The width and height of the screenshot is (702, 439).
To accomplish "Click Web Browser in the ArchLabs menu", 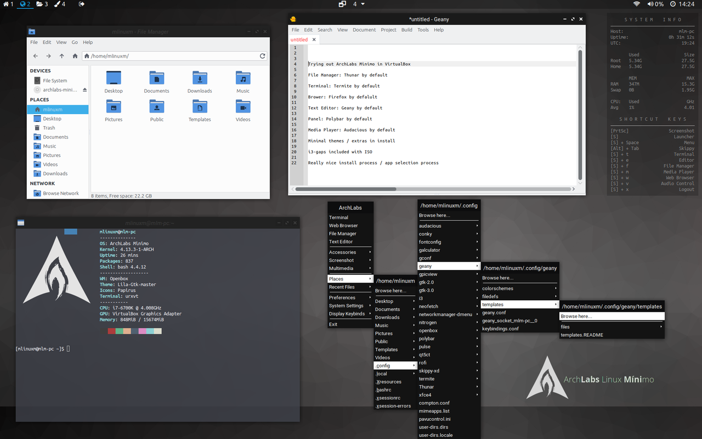I will pyautogui.click(x=343, y=226).
